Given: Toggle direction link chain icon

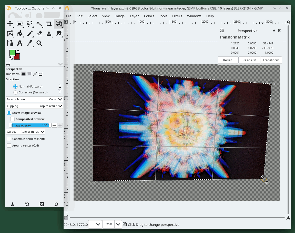Looking at the screenshot, I should click(60, 89).
